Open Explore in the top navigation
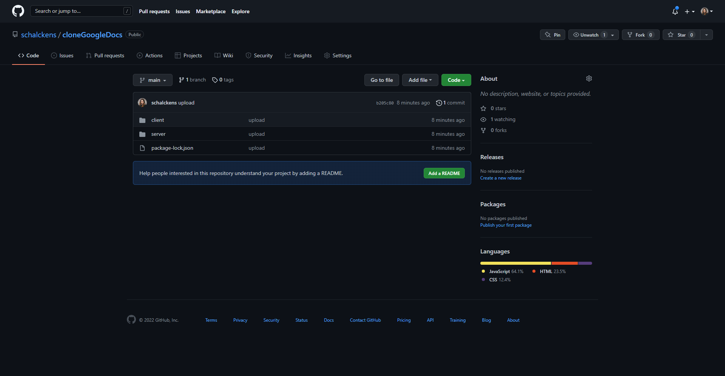725x376 pixels. pyautogui.click(x=241, y=11)
